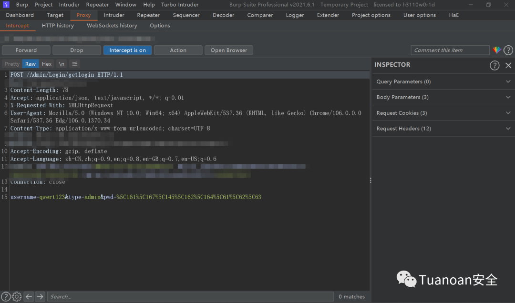
Task: Select the Intercept sub-tab
Action: 18,26
